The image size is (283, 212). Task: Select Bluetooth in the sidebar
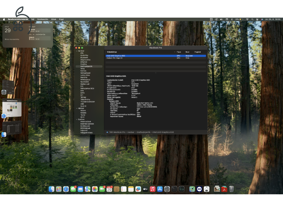(84, 57)
